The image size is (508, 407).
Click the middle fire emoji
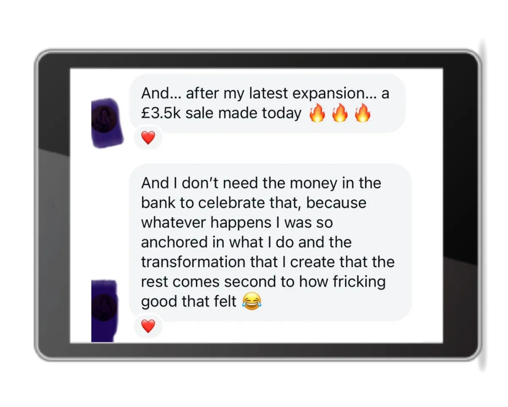340,114
